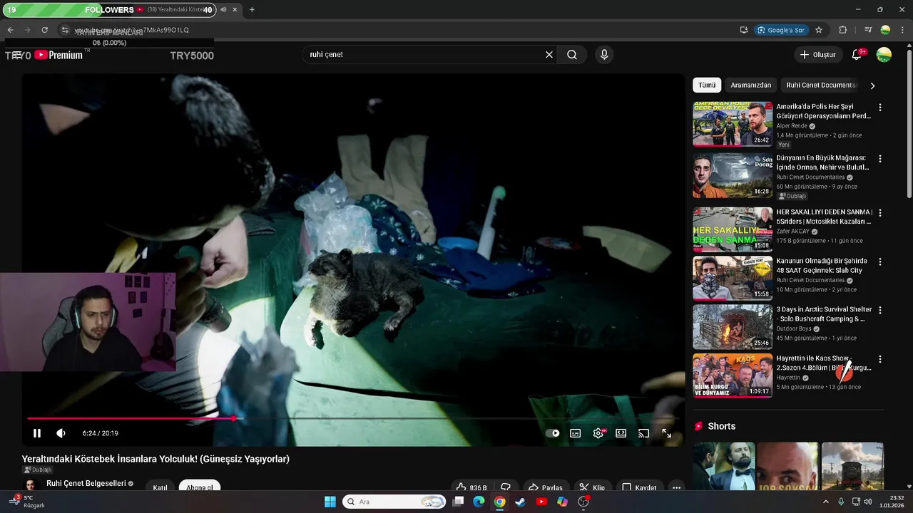
Task: Open 3 Days in Arctic Survival Shelter title
Action: pos(824,314)
